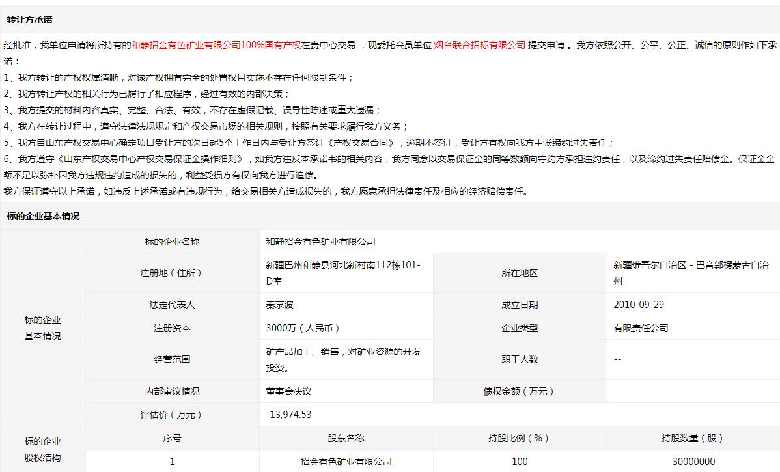This screenshot has height=472, width=780.
Task: Click the 持股数量（股） column header
Action: pos(693,438)
